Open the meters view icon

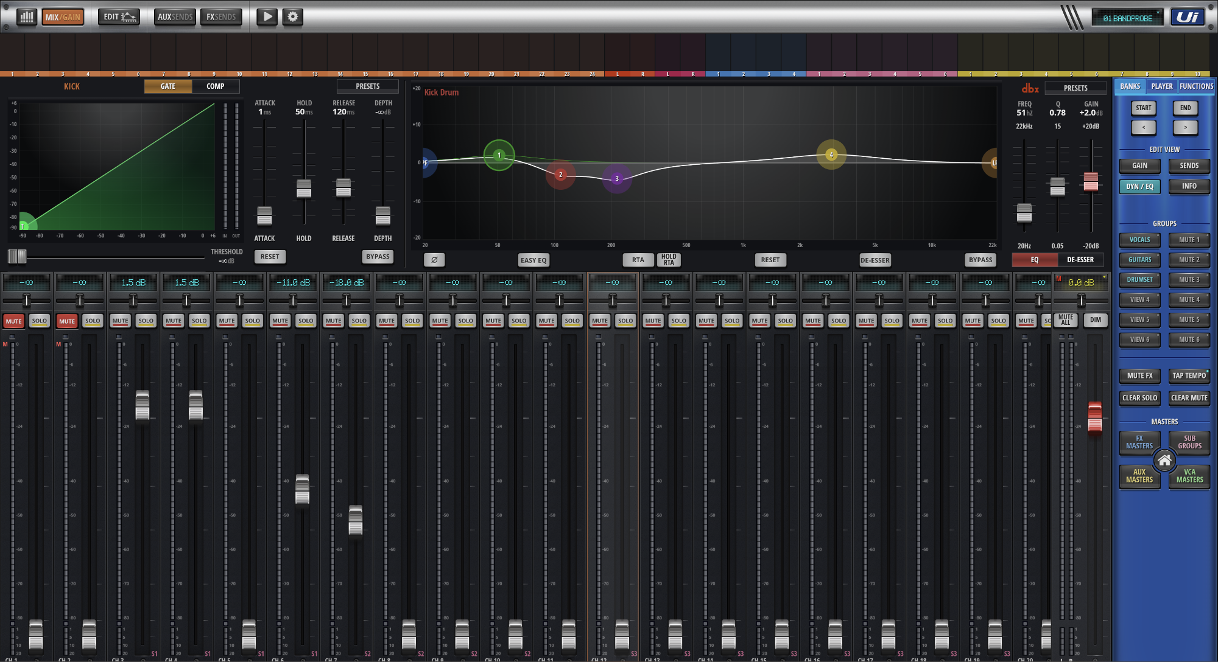26,16
